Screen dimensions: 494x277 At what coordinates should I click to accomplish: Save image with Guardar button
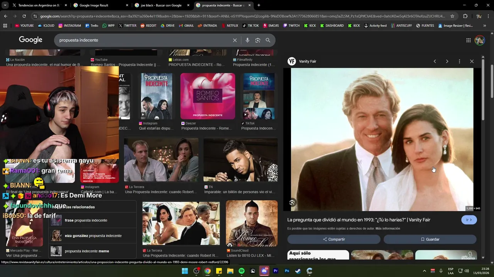[430, 239]
